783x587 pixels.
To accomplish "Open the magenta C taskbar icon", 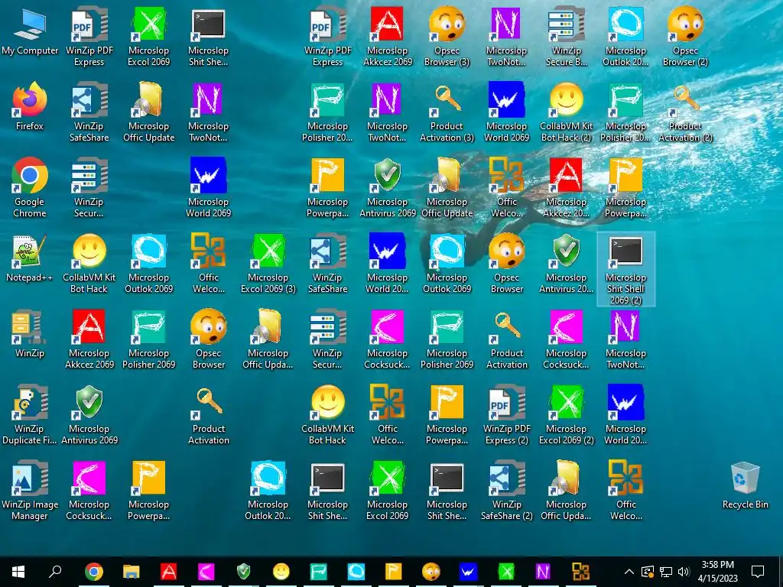I will tap(206, 572).
